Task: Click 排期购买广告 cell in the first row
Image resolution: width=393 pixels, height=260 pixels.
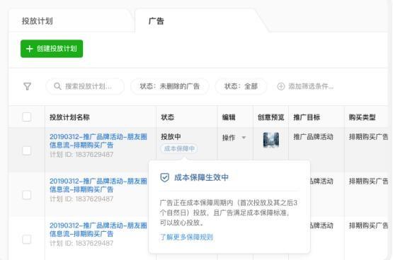Action: 369,137
